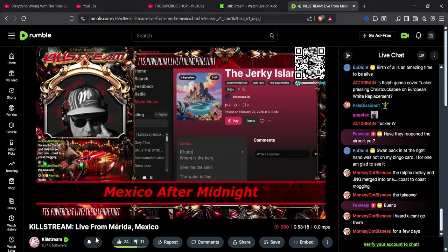Open Watch History in sidebar
This screenshot has width=448, height=252.
tap(12, 223)
